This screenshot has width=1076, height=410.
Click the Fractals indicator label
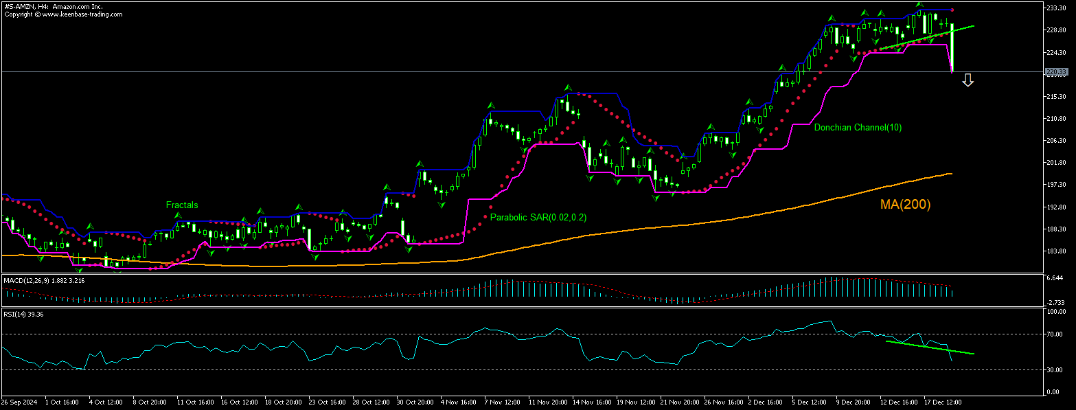click(x=181, y=205)
